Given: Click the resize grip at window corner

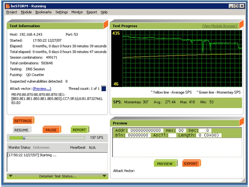Looking at the screenshot, I should 243,181.
